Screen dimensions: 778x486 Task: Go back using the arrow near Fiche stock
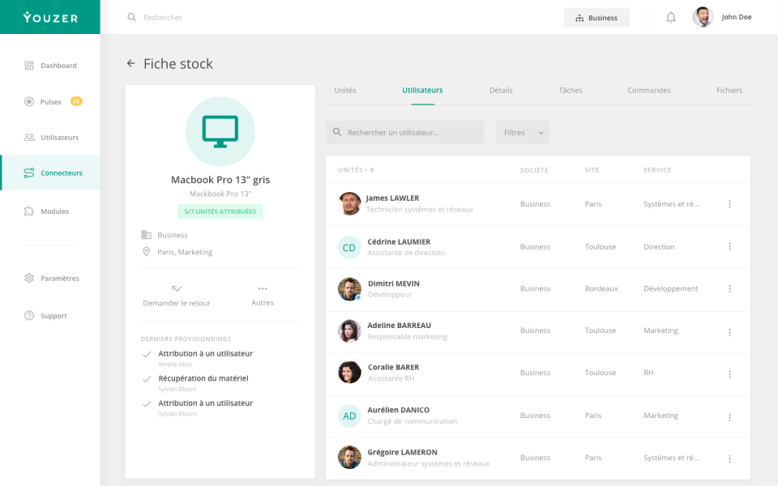130,63
